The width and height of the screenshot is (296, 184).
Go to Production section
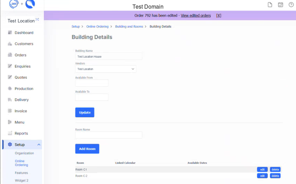(x=24, y=89)
